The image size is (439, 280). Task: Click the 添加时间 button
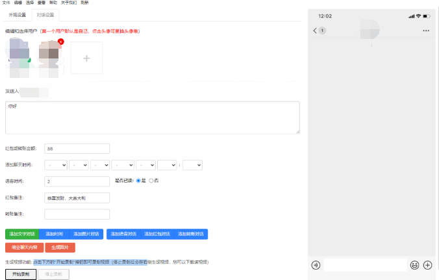pos(55,234)
